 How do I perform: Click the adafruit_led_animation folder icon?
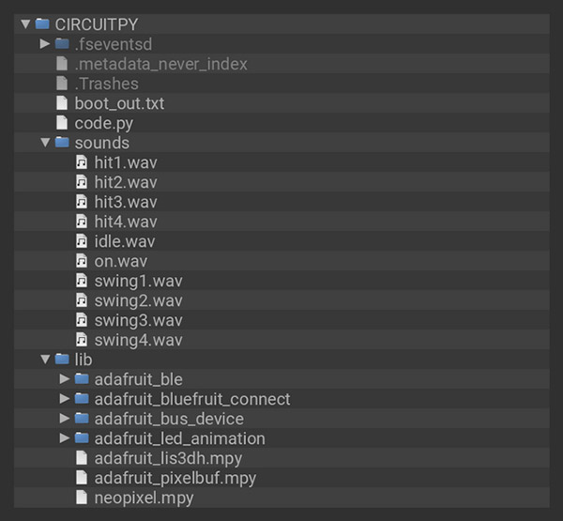82,438
